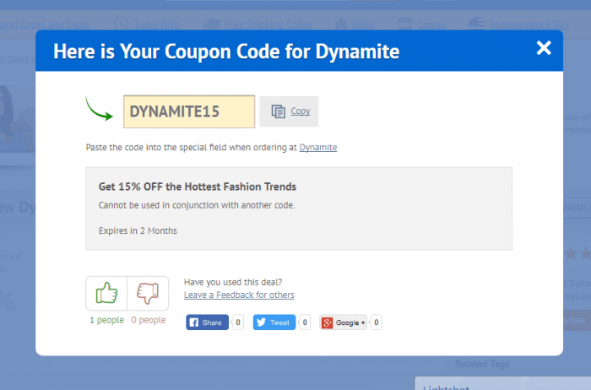Viewport: 591px width, 390px height.
Task: Open Free Shipping Codes in background page
Action: click(258, 24)
